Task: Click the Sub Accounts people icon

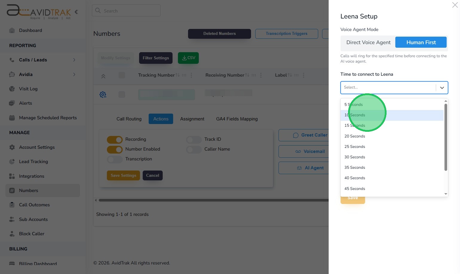Action: click(12, 219)
